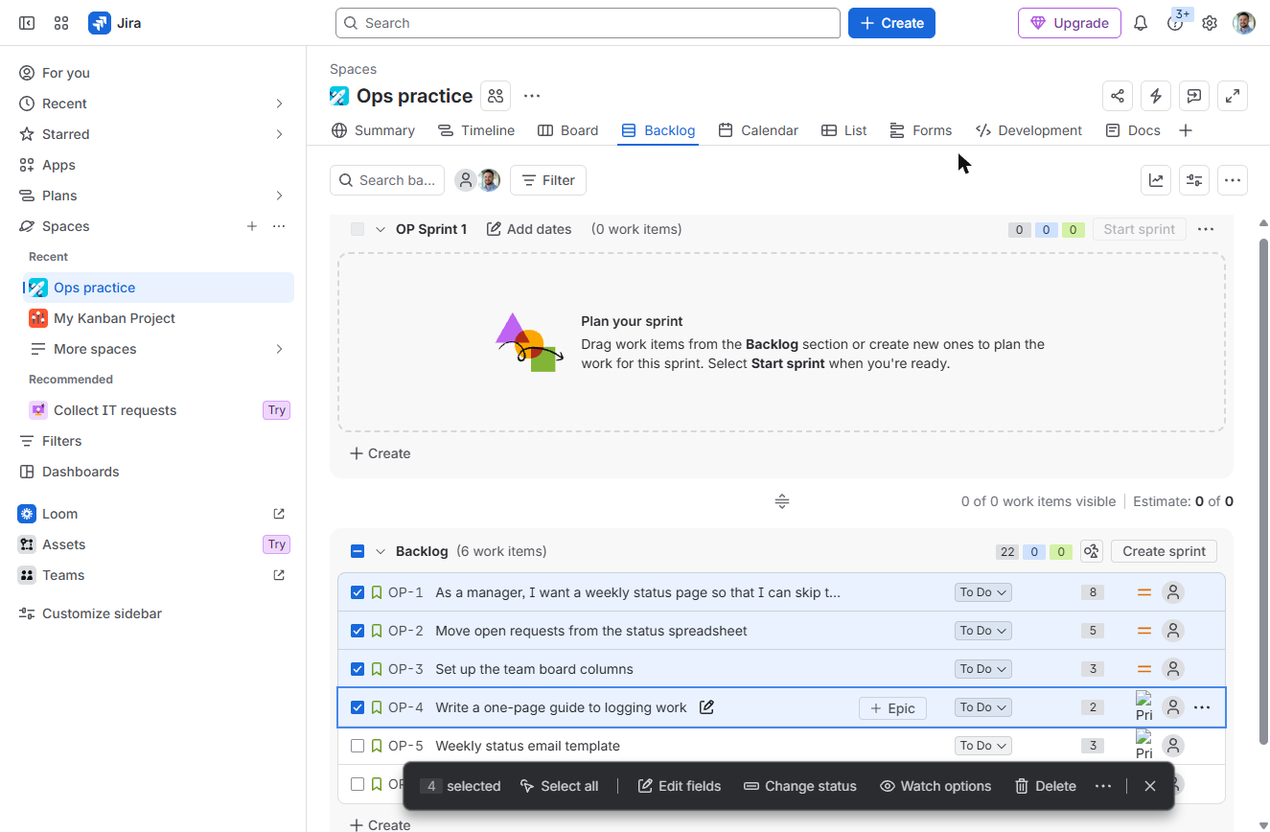Click the sprint divider resize handle
The height and width of the screenshot is (832, 1270).
(x=782, y=501)
